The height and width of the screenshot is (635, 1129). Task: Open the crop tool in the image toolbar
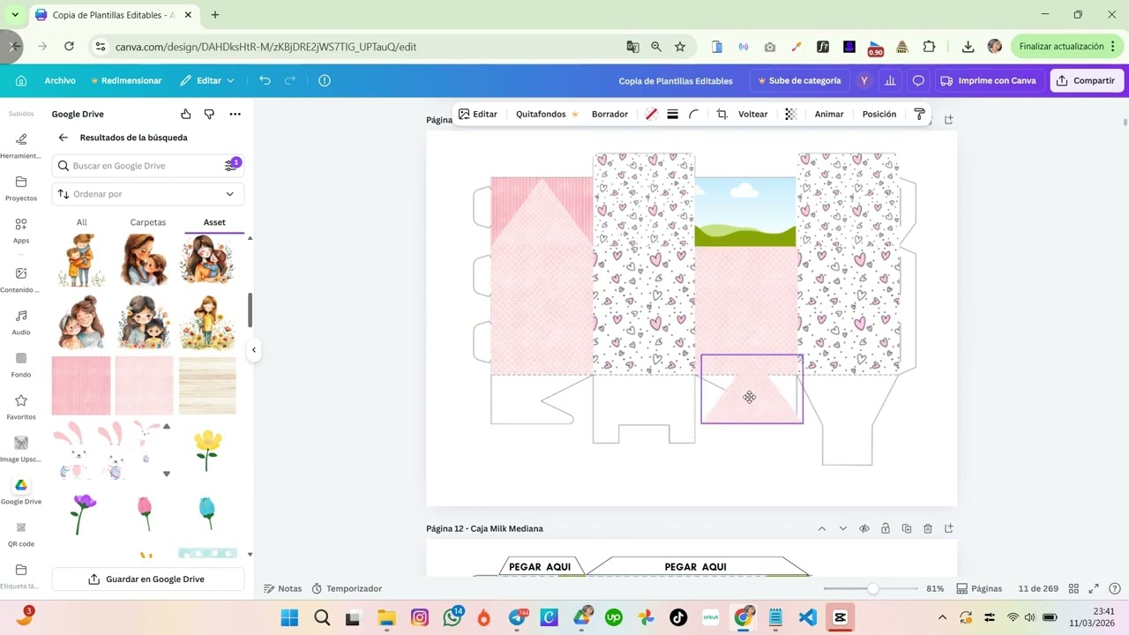722,114
